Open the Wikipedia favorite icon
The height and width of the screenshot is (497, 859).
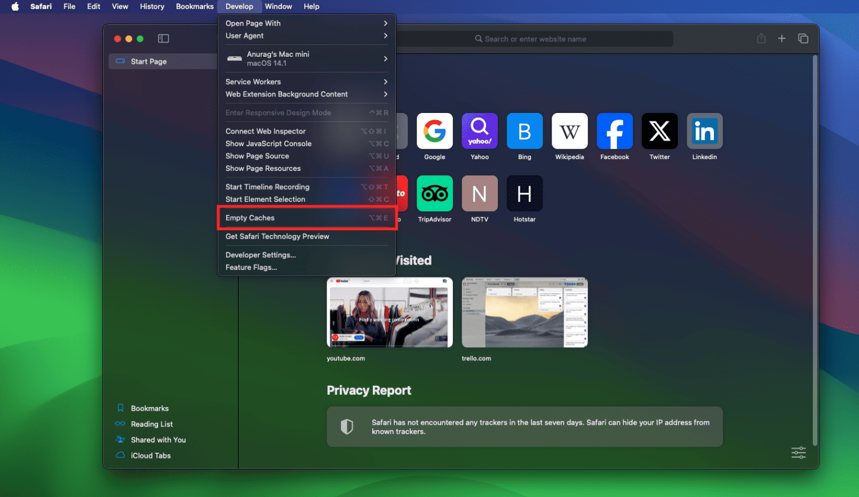pos(570,131)
